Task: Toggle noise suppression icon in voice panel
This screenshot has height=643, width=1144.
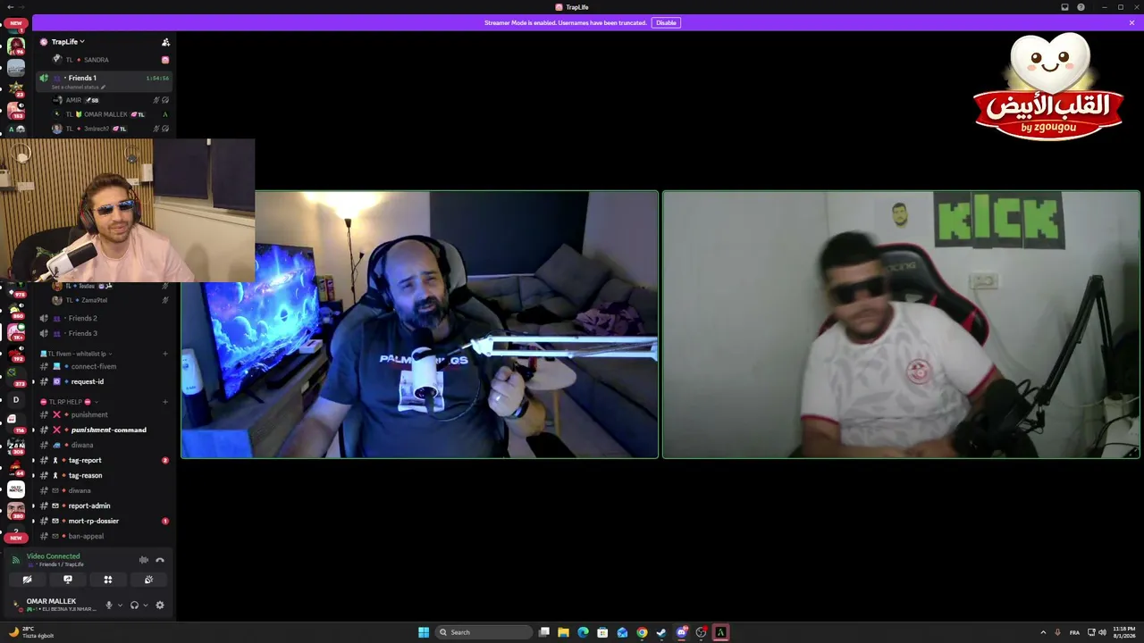Action: (x=144, y=560)
